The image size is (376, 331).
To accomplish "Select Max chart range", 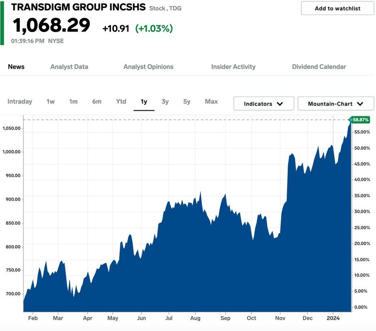I will (x=211, y=102).
